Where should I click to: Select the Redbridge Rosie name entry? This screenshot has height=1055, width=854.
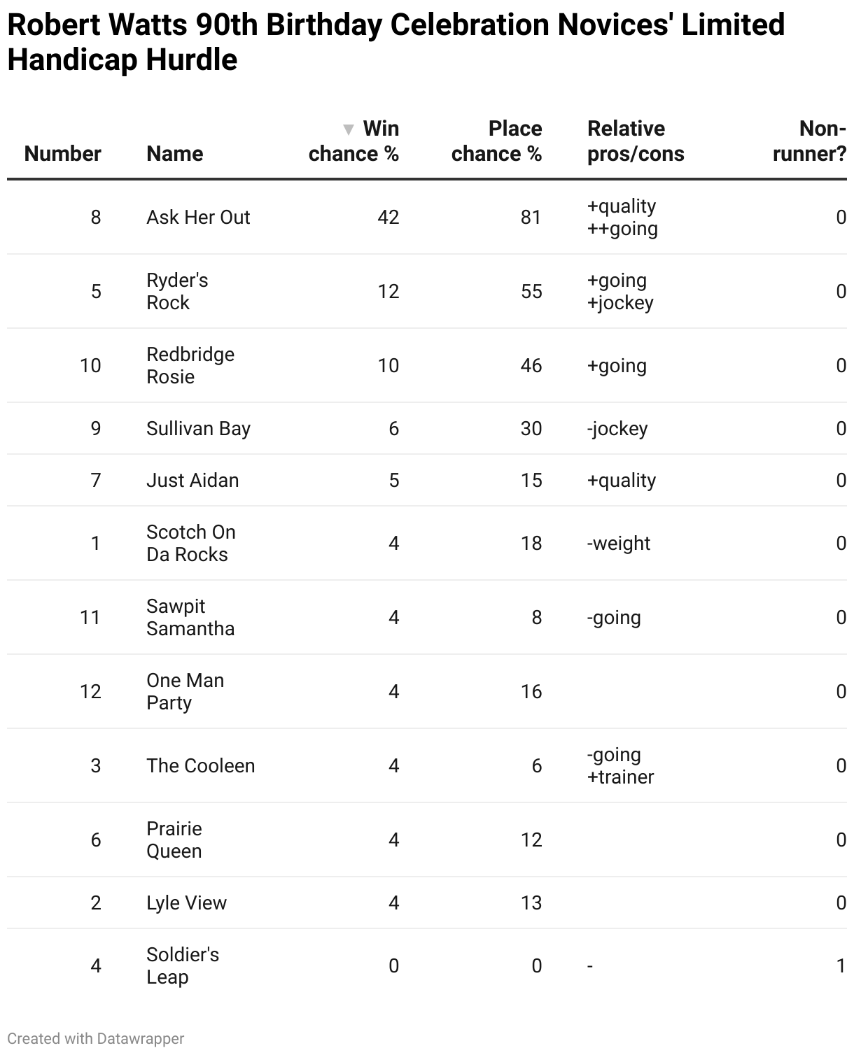(190, 366)
